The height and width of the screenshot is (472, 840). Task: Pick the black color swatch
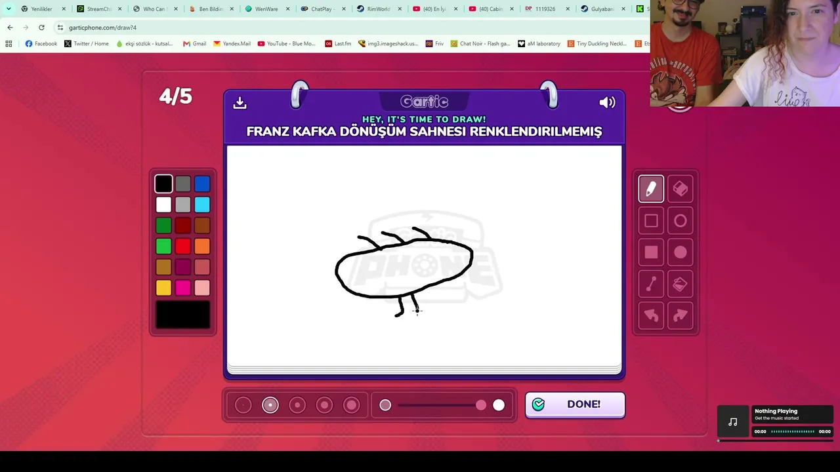tap(163, 184)
